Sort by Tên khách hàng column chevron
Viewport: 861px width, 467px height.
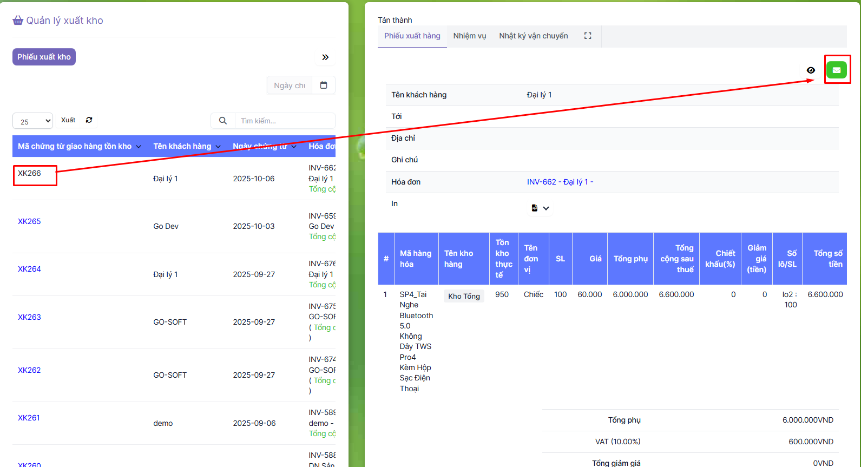click(x=218, y=147)
